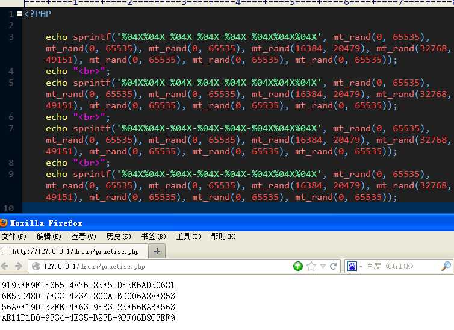Click line number 3 in the editor gutter
Screen dimensions: 454x330
(11, 37)
